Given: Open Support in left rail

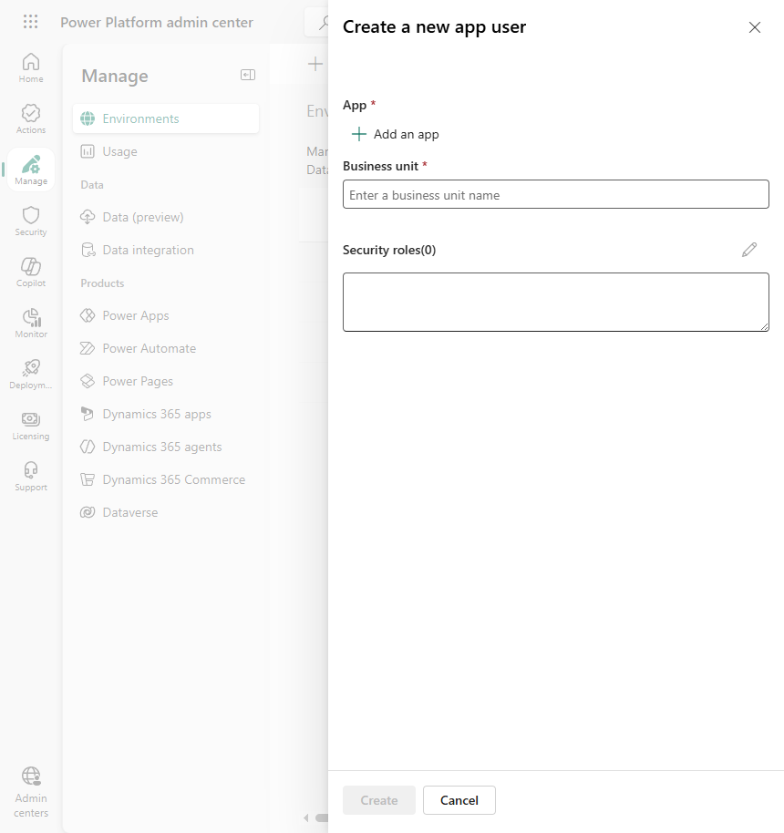Looking at the screenshot, I should (31, 476).
